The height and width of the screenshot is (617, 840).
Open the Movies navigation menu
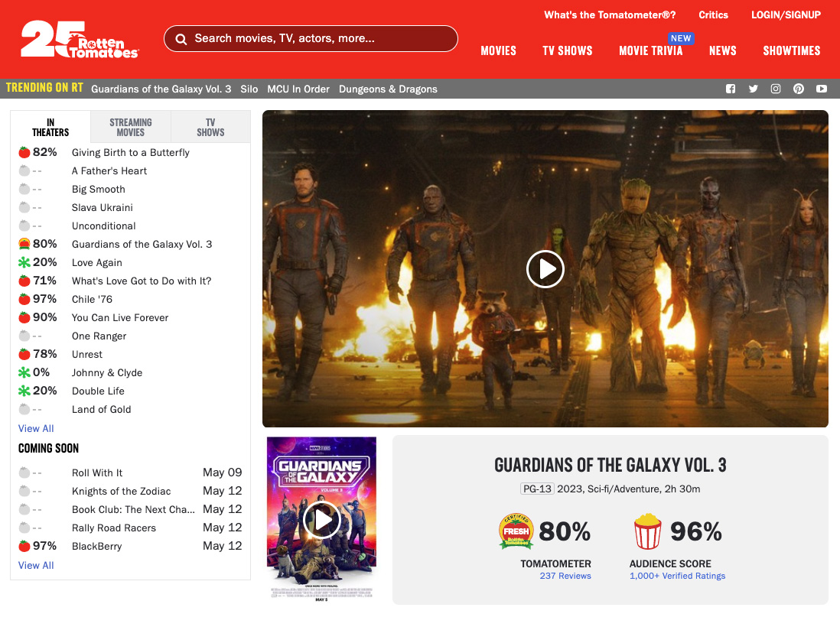[498, 50]
